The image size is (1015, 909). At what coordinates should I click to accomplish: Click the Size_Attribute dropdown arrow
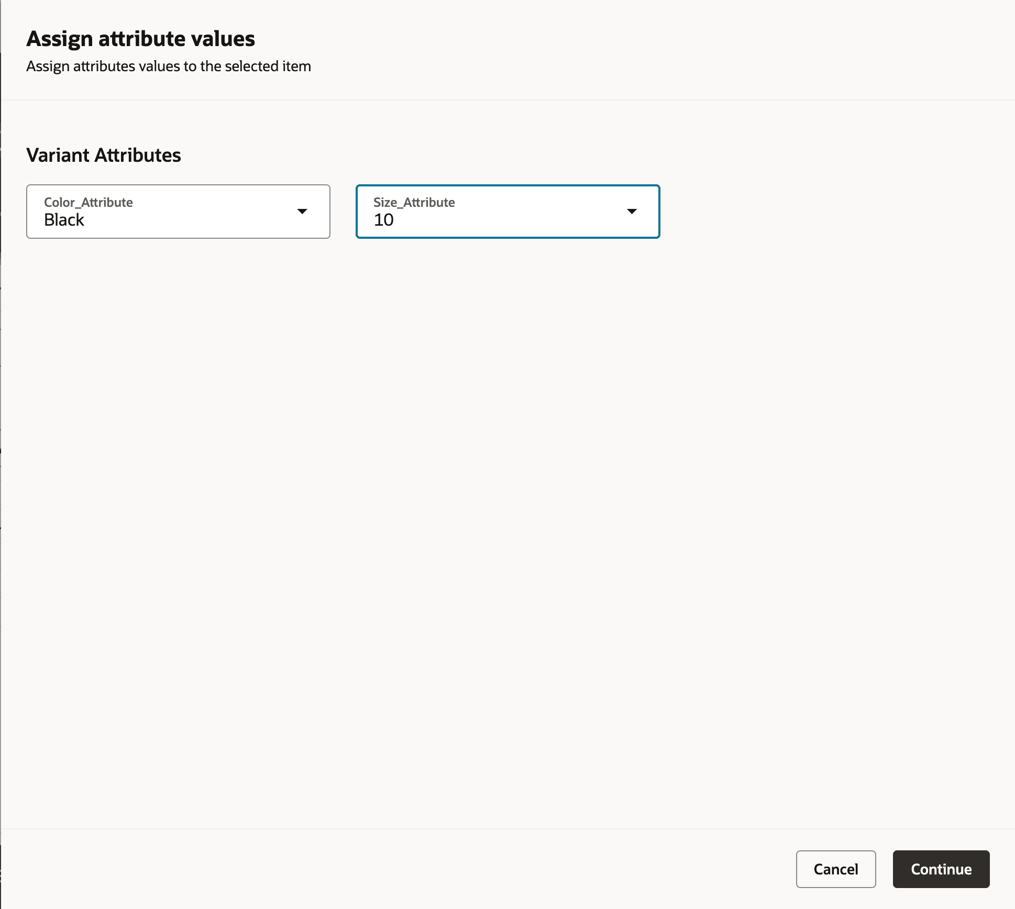[632, 212]
